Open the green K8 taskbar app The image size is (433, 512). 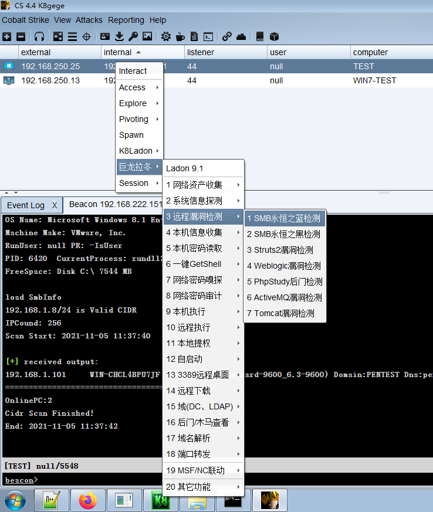click(160, 500)
